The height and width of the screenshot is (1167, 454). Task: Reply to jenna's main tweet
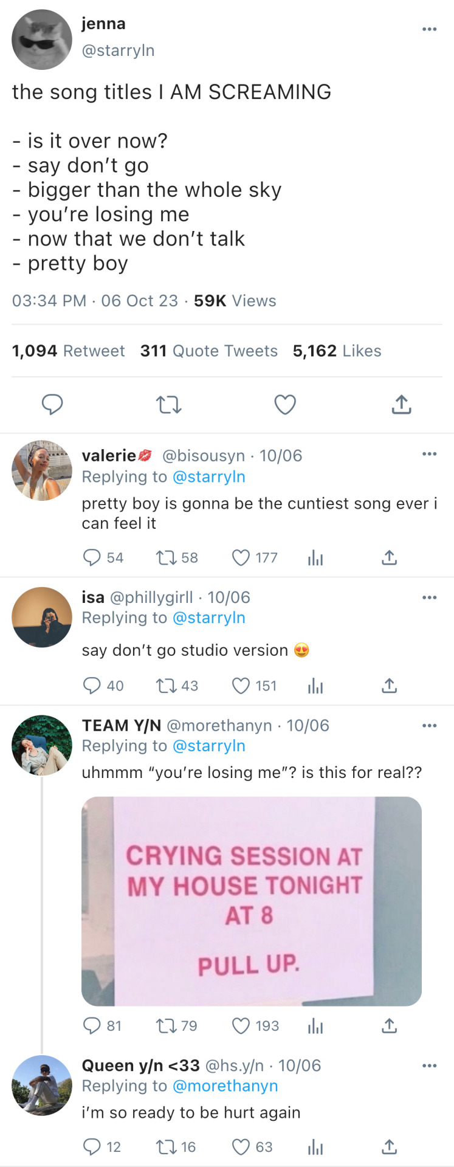(x=52, y=404)
